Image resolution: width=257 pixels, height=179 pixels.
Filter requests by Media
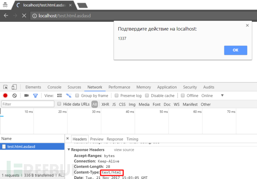pos(144,104)
